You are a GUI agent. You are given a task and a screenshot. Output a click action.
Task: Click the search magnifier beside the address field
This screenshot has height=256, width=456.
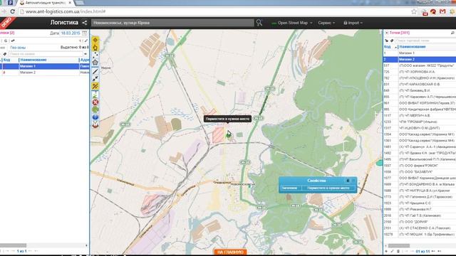click(x=259, y=23)
